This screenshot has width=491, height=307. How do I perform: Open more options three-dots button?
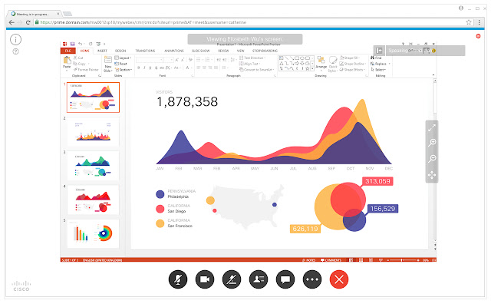[x=312, y=279]
